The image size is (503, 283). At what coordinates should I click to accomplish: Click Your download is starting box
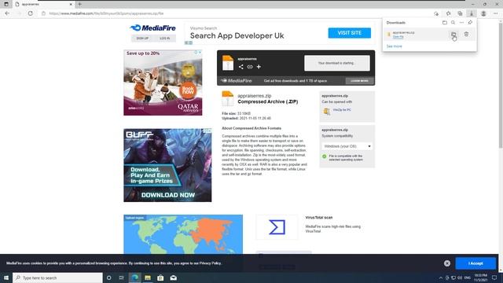(x=337, y=63)
